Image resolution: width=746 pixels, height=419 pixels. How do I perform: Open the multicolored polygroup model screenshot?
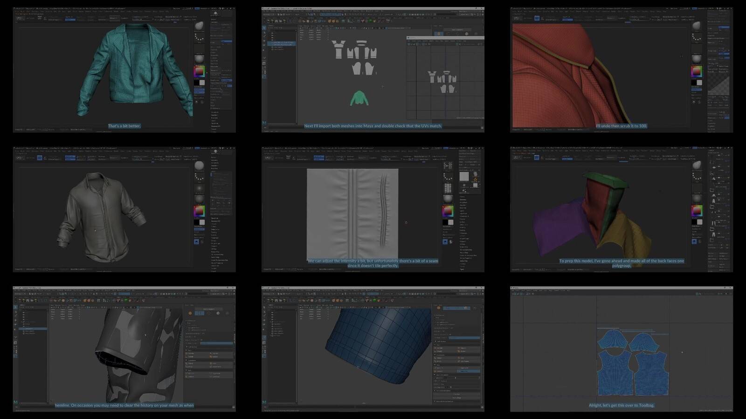(622, 209)
